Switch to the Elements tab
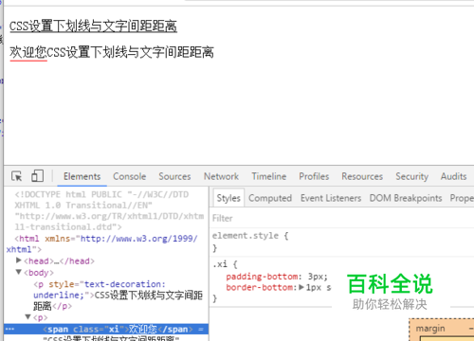The height and width of the screenshot is (341, 474). [x=82, y=176]
